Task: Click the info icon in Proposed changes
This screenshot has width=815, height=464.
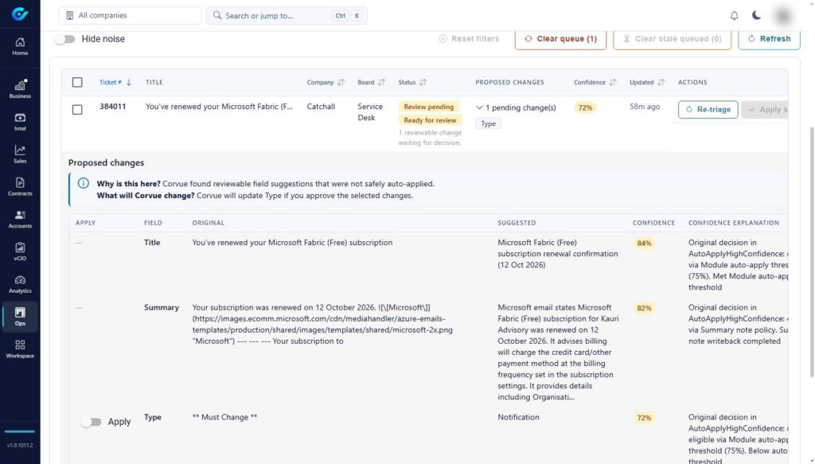Action: [83, 183]
